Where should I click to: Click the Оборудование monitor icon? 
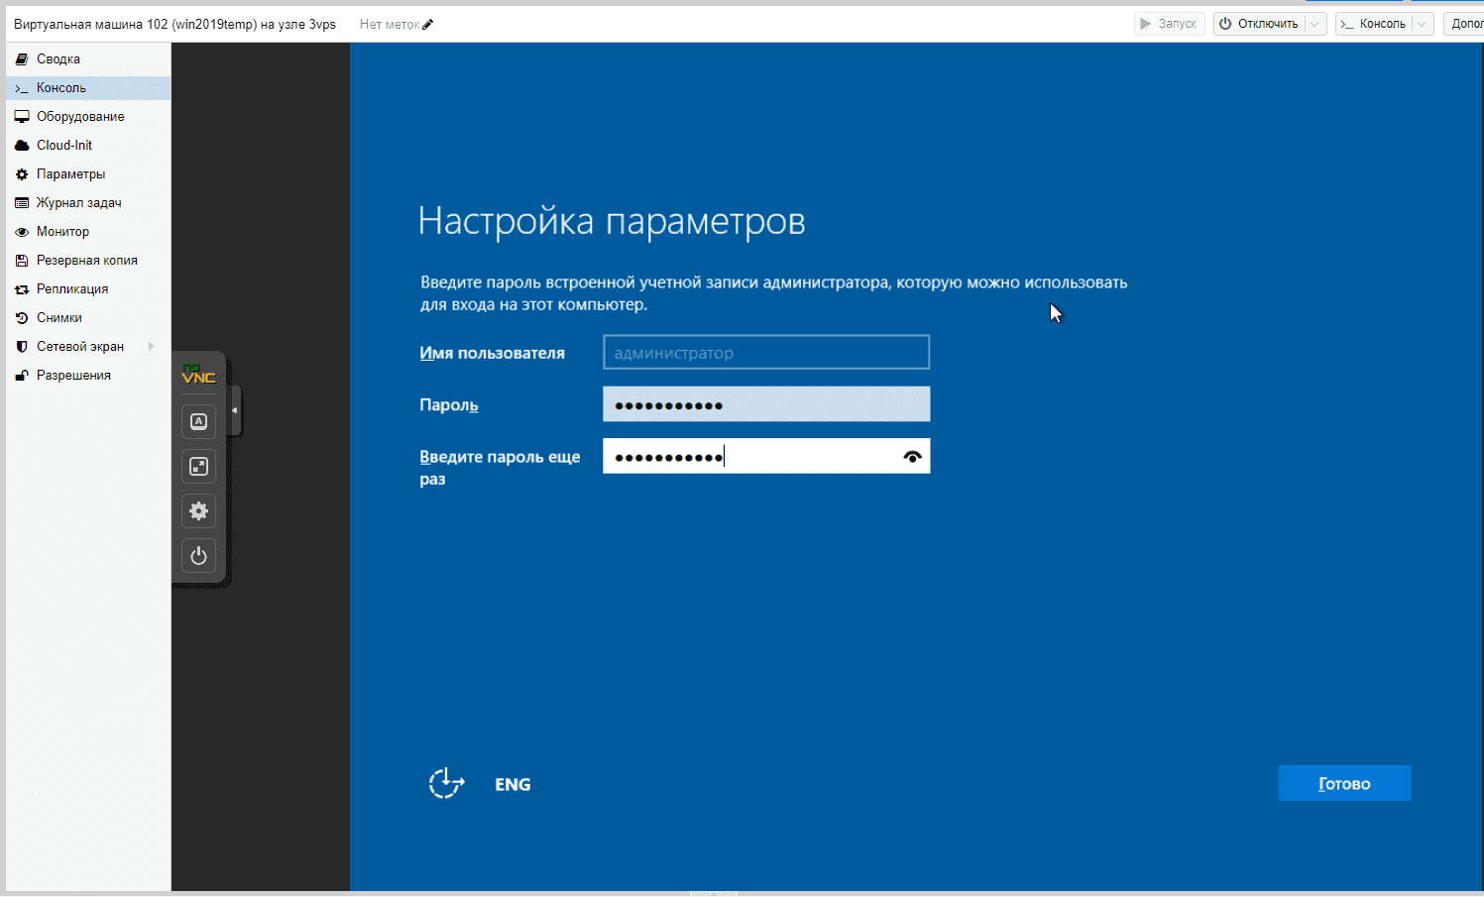pos(22,117)
